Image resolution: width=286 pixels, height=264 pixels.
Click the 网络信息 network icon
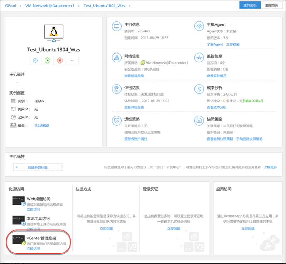tap(117, 58)
